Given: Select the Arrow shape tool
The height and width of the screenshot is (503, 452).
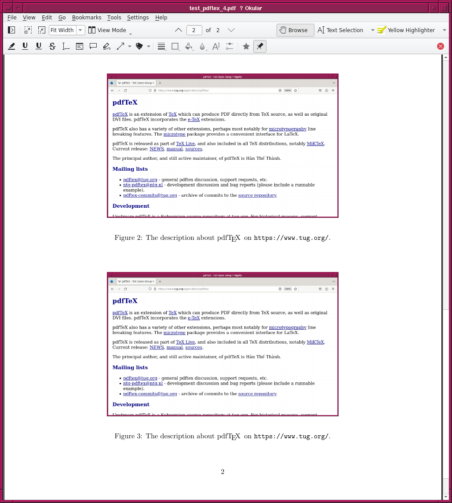Looking at the screenshot, I should [x=120, y=46].
